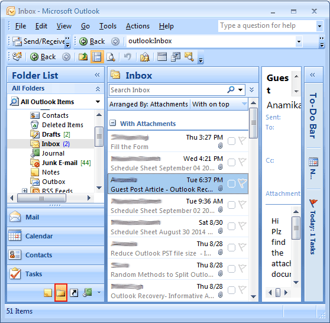The height and width of the screenshot is (323, 330).
Task: Open the outlook:Inbox address dropdown
Action: (x=299, y=41)
